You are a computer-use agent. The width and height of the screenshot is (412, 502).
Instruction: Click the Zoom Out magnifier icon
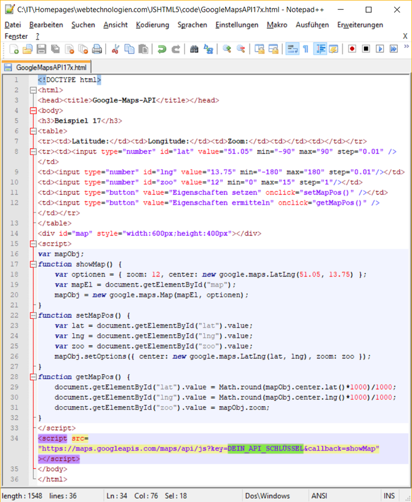[240, 49]
